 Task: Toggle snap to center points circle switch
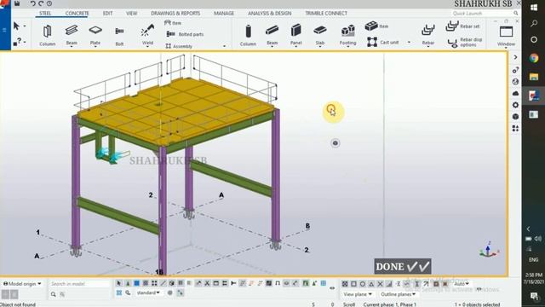click(362, 284)
